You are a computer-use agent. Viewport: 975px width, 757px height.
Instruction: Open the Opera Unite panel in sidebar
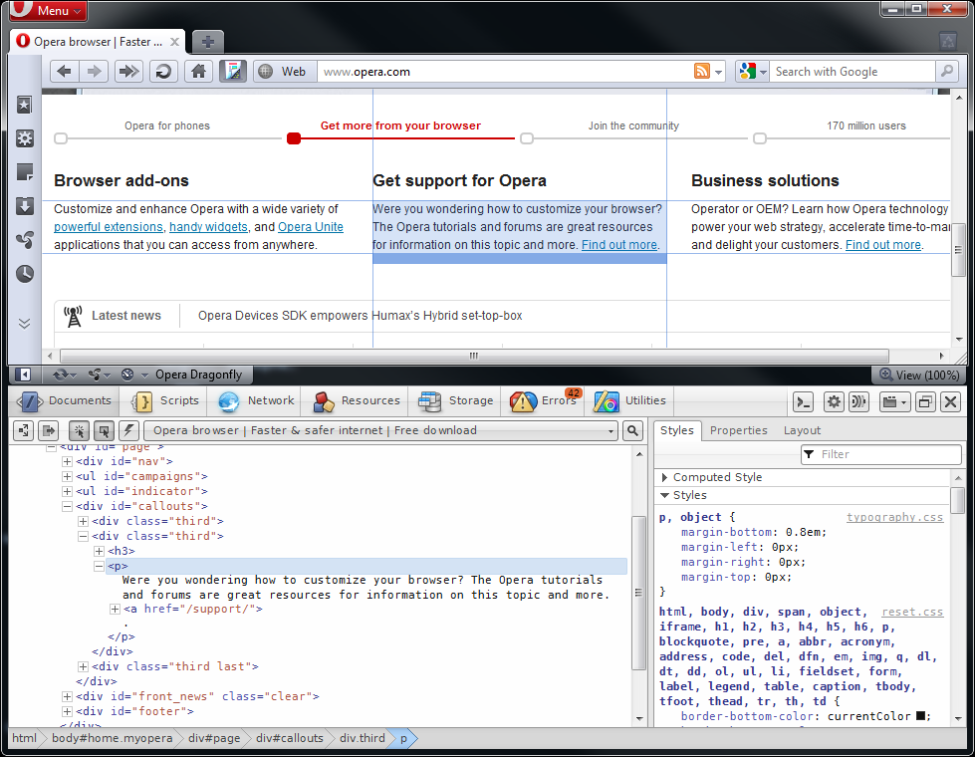click(25, 239)
